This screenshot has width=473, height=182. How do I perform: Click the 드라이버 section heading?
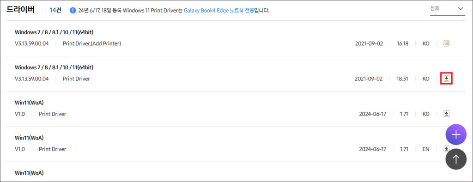coord(20,10)
